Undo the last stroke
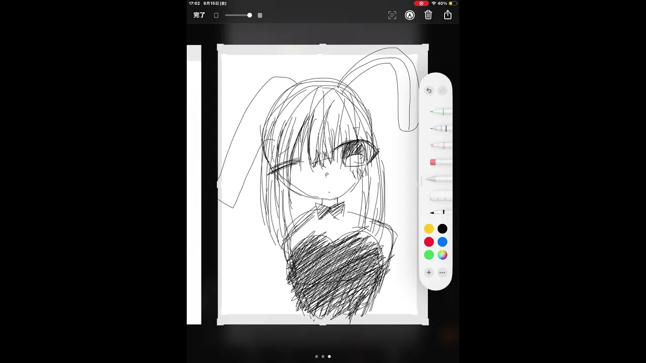646x363 pixels. 429,91
